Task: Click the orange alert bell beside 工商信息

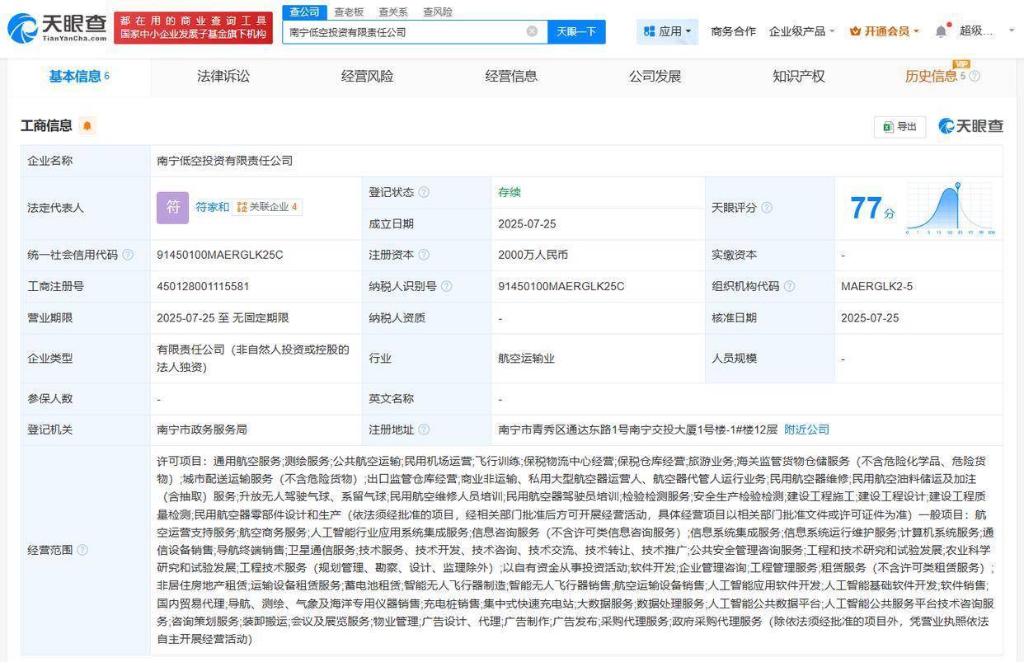Action: pos(87,125)
